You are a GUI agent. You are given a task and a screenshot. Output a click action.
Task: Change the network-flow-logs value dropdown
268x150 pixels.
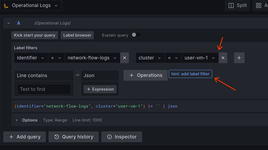coord(92,58)
